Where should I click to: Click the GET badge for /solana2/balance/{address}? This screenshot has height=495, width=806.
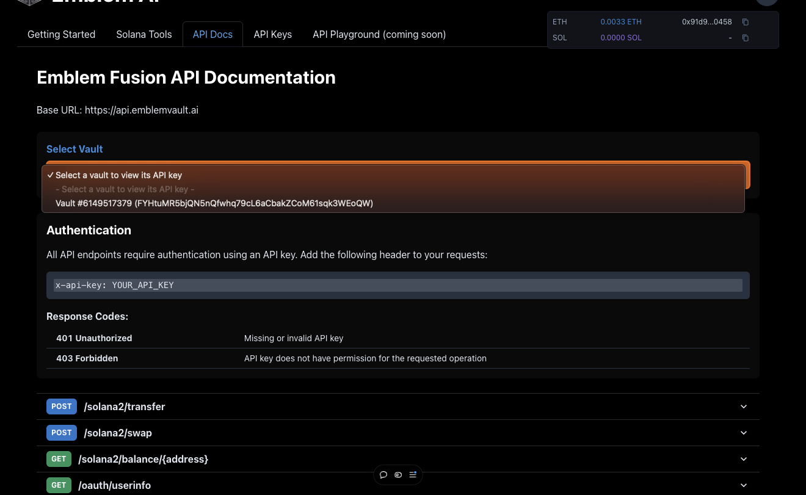(x=59, y=459)
